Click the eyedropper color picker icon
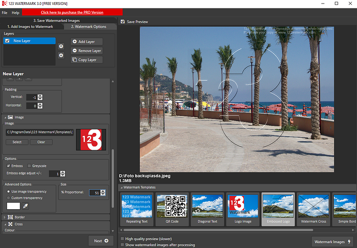This screenshot has width=357, height=248. click(x=25, y=206)
